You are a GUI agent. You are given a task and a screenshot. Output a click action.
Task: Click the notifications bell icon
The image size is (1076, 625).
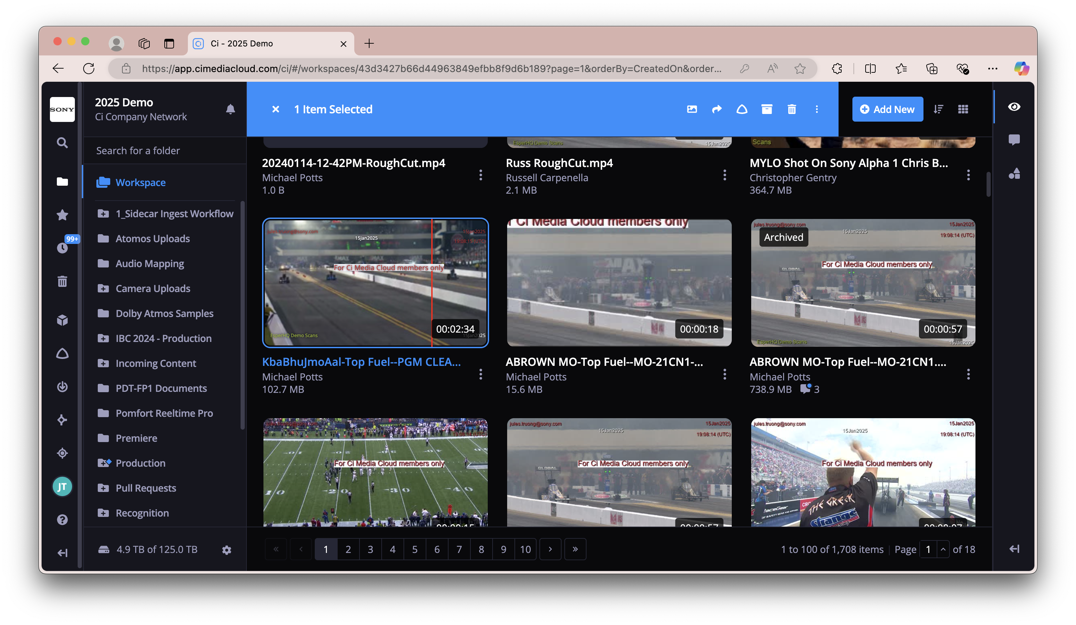[x=230, y=109]
